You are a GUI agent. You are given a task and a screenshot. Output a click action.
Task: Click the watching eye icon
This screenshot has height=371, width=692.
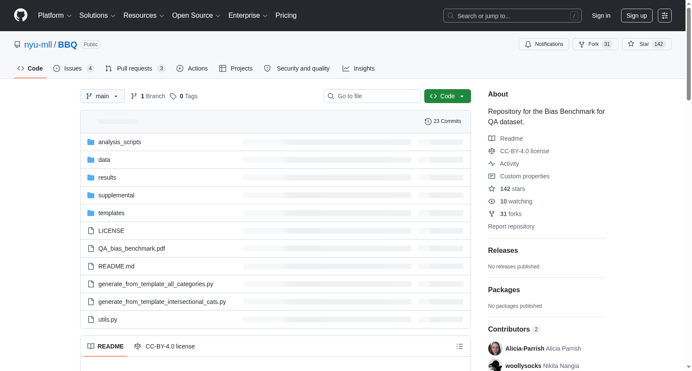(x=492, y=201)
